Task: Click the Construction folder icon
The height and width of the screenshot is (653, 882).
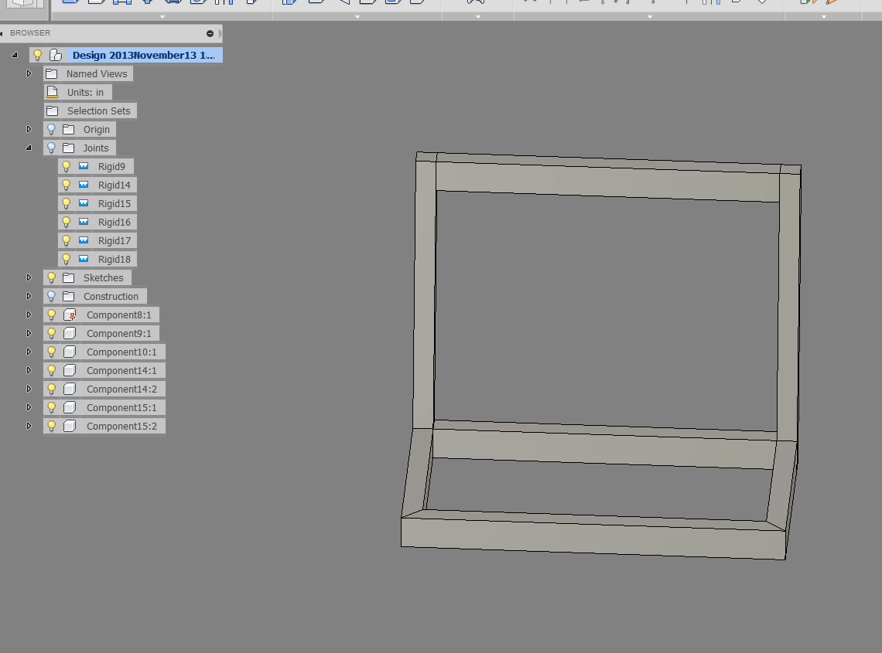Action: (x=69, y=296)
